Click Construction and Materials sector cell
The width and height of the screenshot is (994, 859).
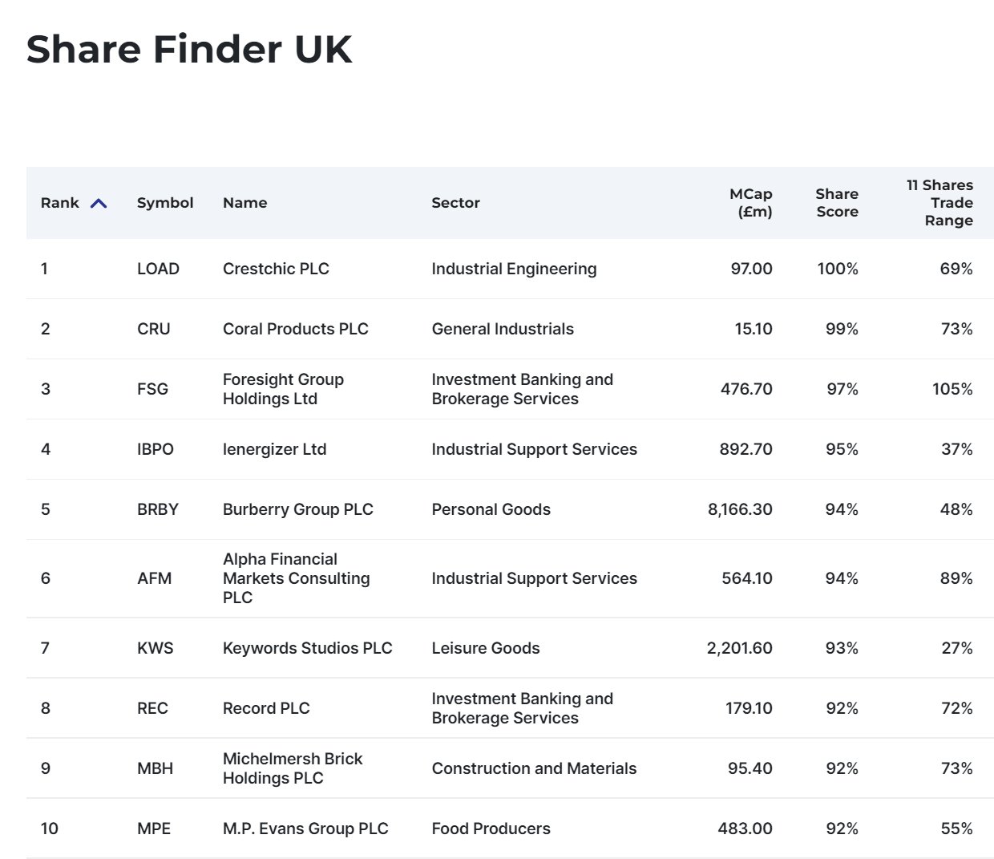(x=534, y=768)
